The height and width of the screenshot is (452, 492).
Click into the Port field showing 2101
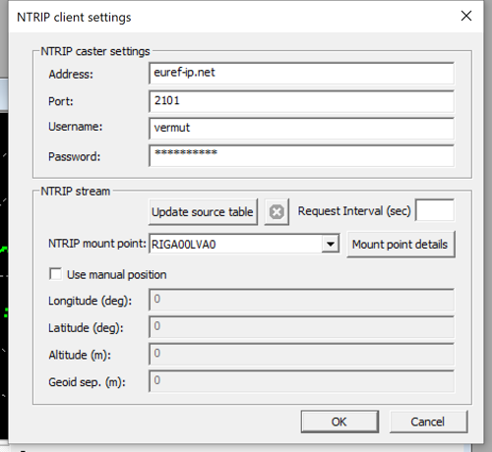[x=301, y=101]
